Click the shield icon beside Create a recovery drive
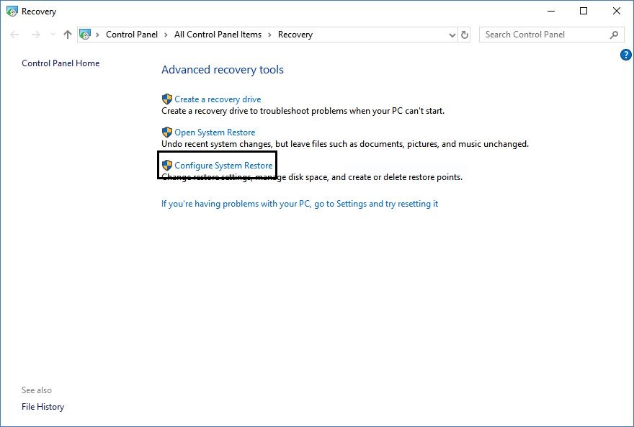The image size is (634, 427). 166,99
